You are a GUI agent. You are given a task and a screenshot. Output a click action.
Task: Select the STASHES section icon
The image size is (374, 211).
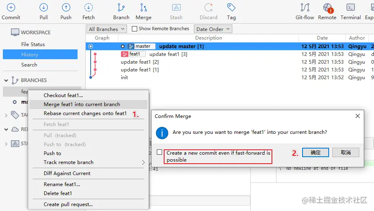[15, 144]
